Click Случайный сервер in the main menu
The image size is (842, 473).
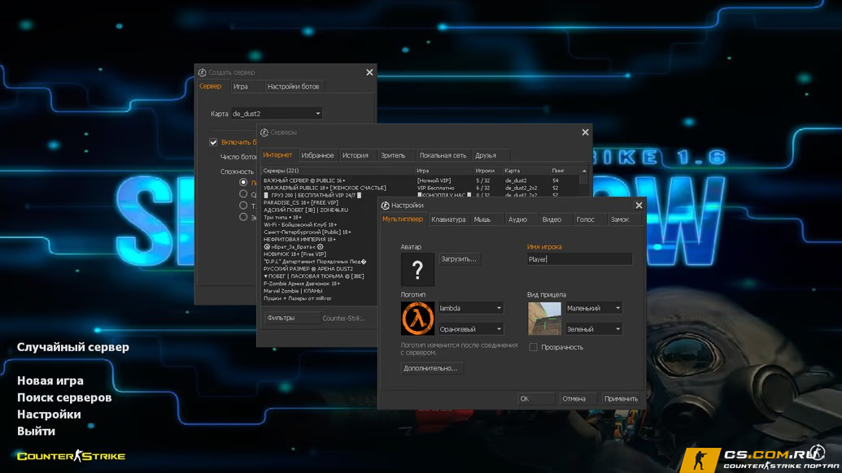pyautogui.click(x=73, y=347)
